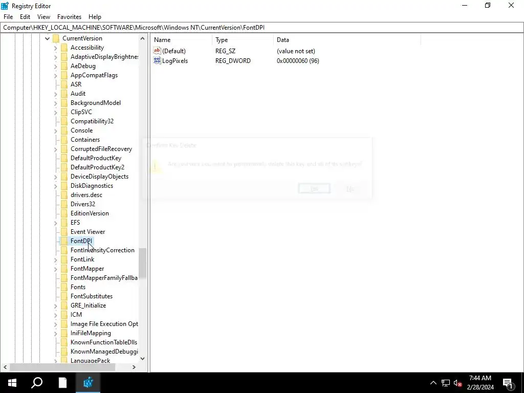Select the CorruptedFileRecovery key
The height and width of the screenshot is (393, 524).
(101, 149)
